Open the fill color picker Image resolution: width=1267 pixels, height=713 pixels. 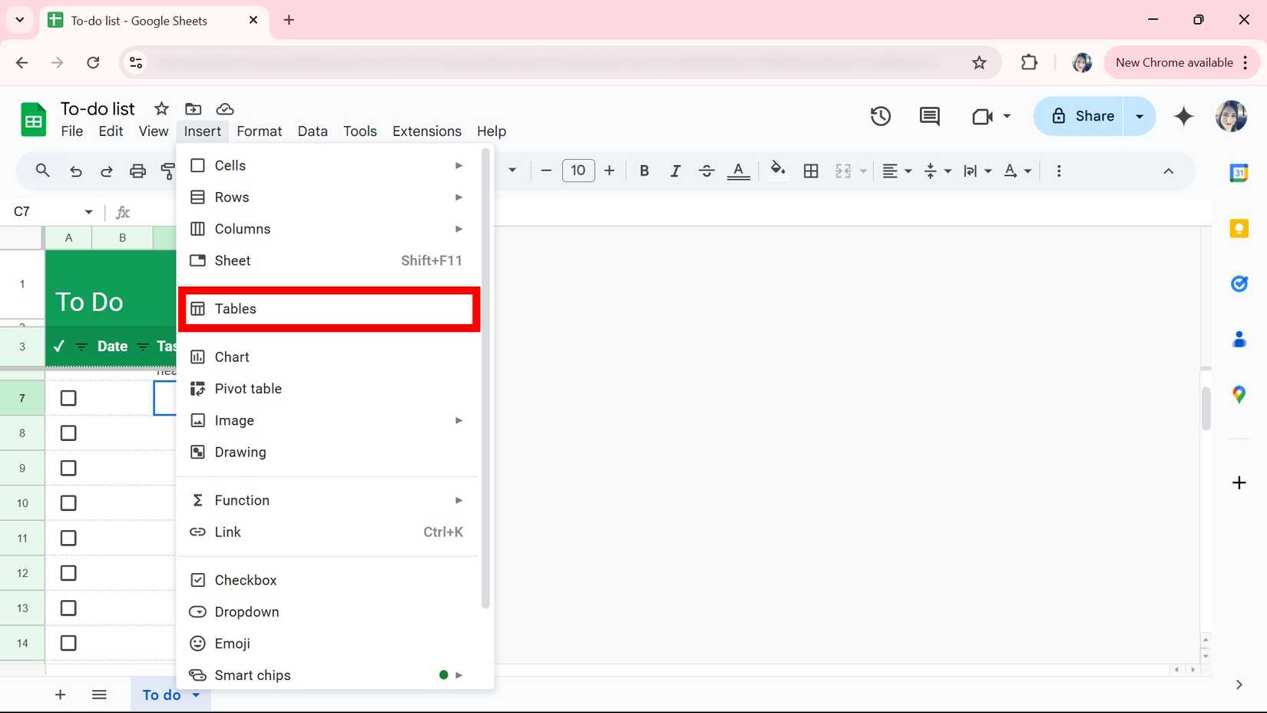tap(777, 171)
